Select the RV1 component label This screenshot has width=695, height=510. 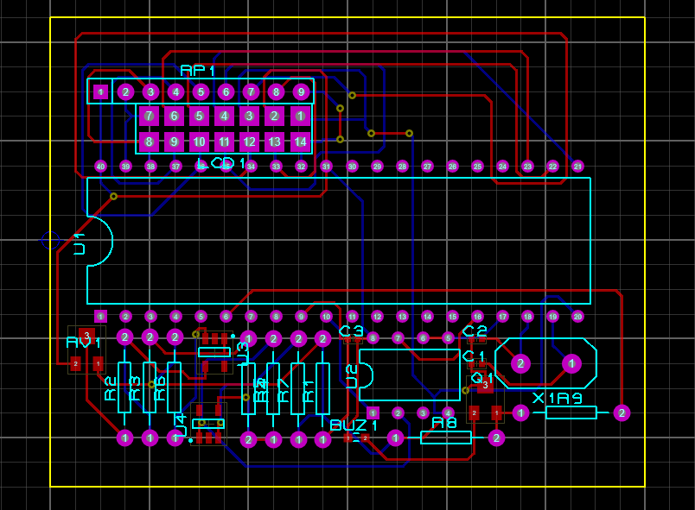point(84,343)
